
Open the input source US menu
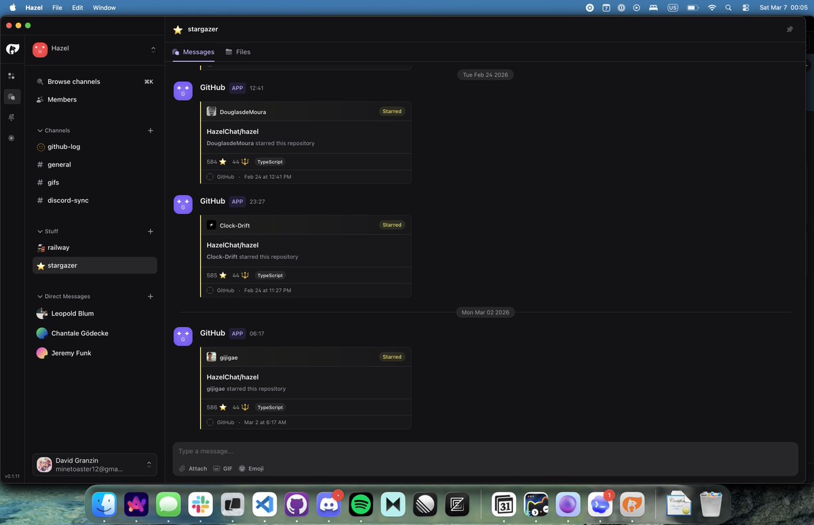673,7
